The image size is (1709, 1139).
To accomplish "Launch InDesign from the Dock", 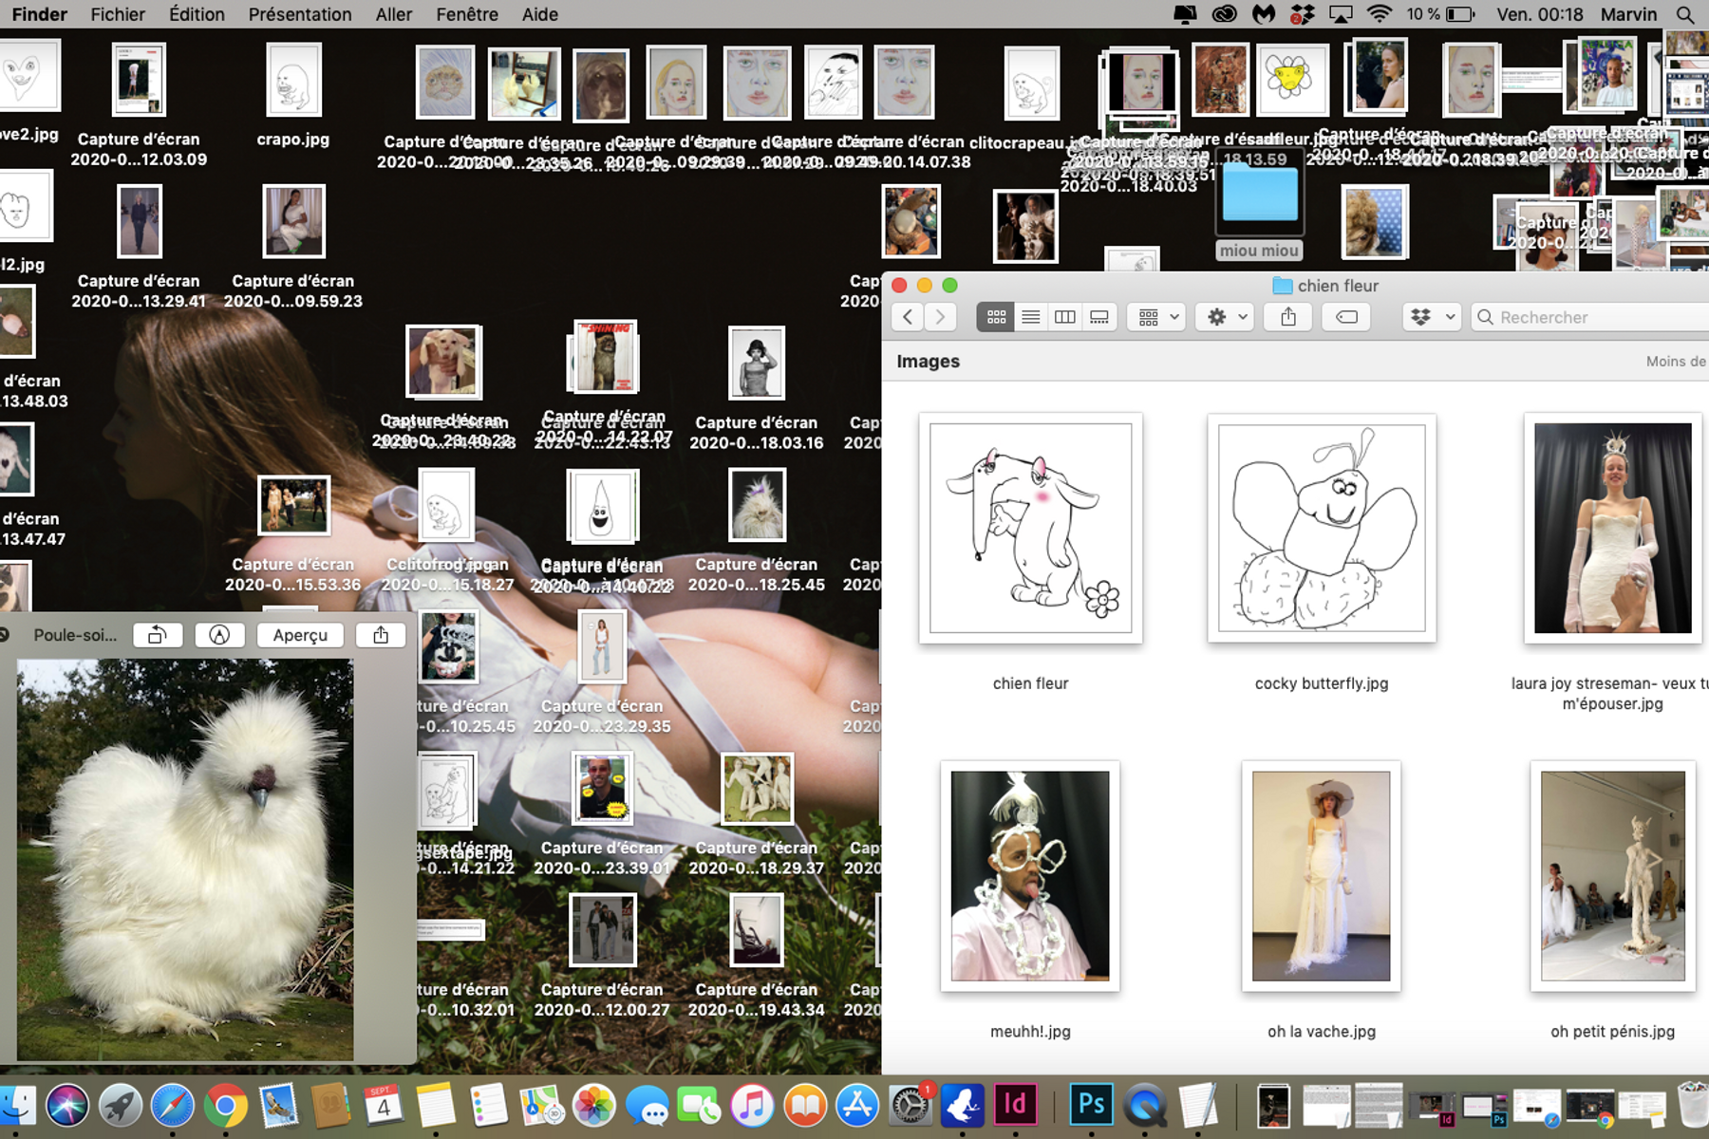I will tap(1015, 1105).
